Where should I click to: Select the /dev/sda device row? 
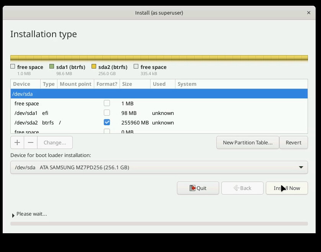click(x=159, y=94)
